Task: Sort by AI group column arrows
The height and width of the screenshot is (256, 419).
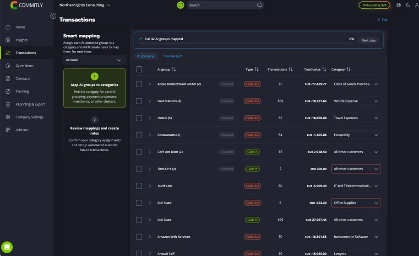Action: (174, 69)
